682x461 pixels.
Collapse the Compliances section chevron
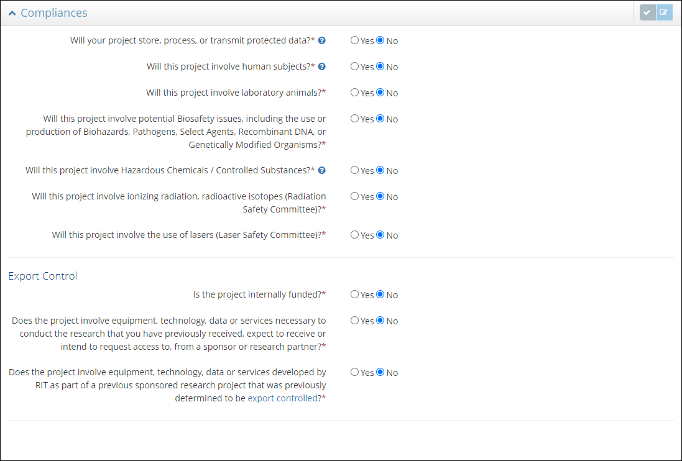coord(12,13)
